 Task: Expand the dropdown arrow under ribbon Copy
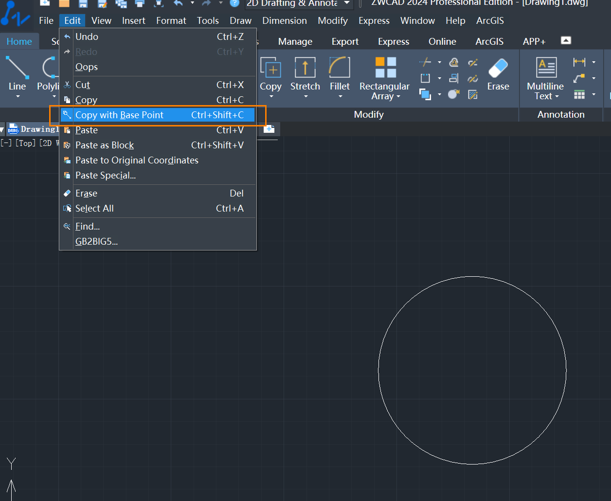(271, 97)
